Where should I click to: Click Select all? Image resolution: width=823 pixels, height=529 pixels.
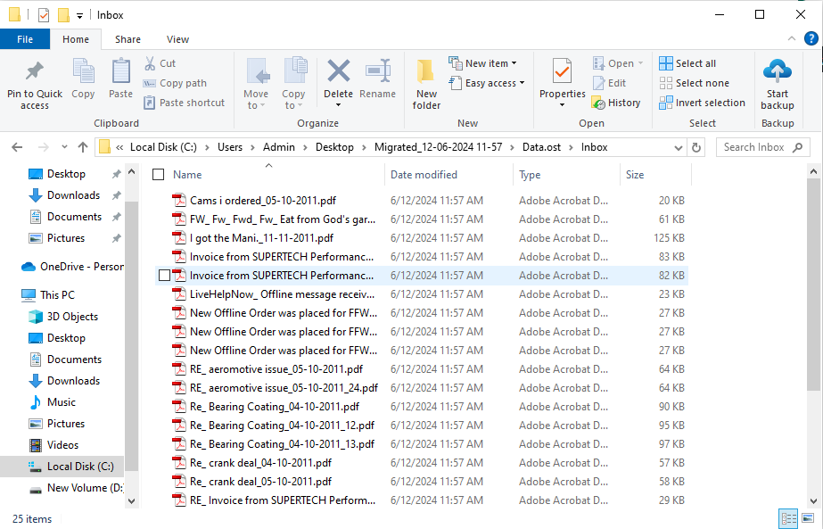687,63
